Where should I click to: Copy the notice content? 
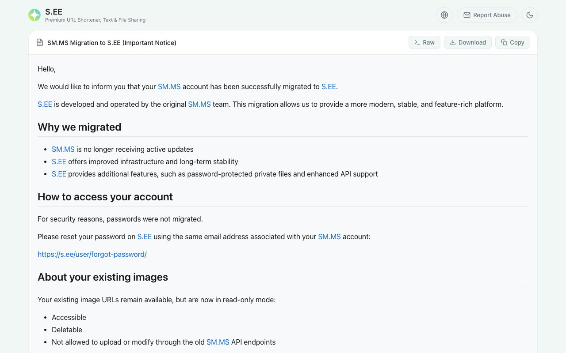click(512, 42)
